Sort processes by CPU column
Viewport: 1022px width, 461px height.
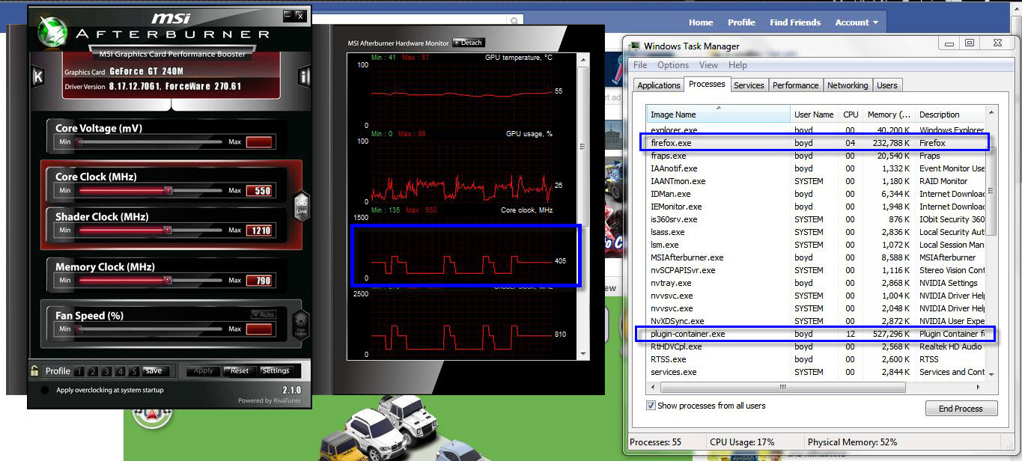click(851, 115)
